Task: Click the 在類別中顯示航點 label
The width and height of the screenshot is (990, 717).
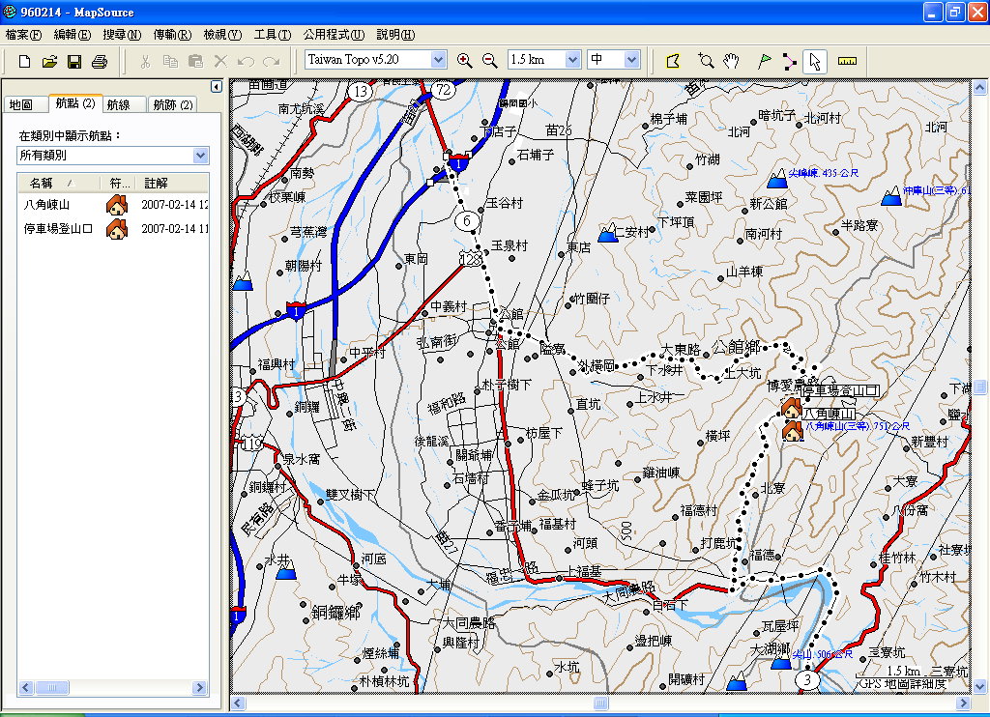Action: [x=70, y=135]
